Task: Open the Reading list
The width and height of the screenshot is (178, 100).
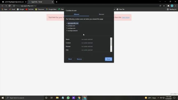Action: coord(172,9)
